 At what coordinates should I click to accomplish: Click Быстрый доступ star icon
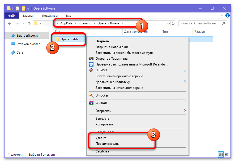coord(13,36)
